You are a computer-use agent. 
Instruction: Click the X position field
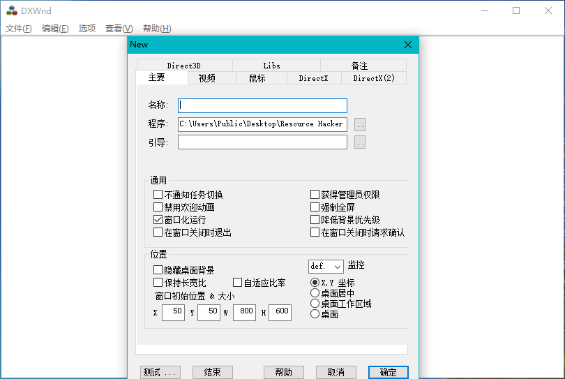coord(173,312)
